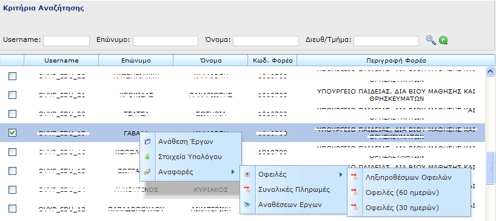Select ΚΥΡΙΑΚΟΣ first name cell
Screen dimensions: 496x221
click(x=211, y=189)
